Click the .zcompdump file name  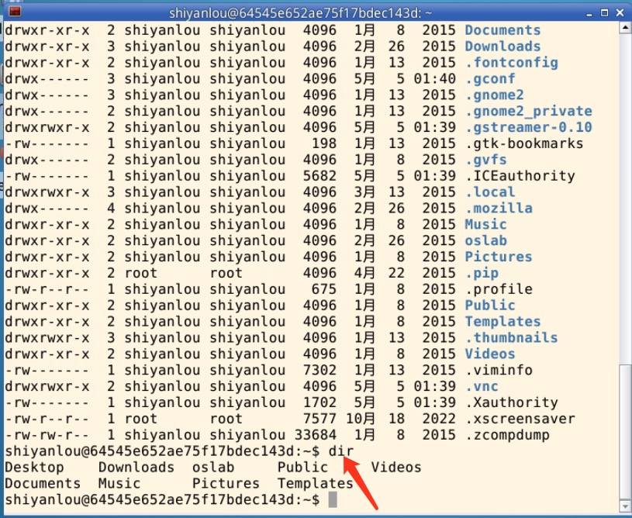point(507,435)
